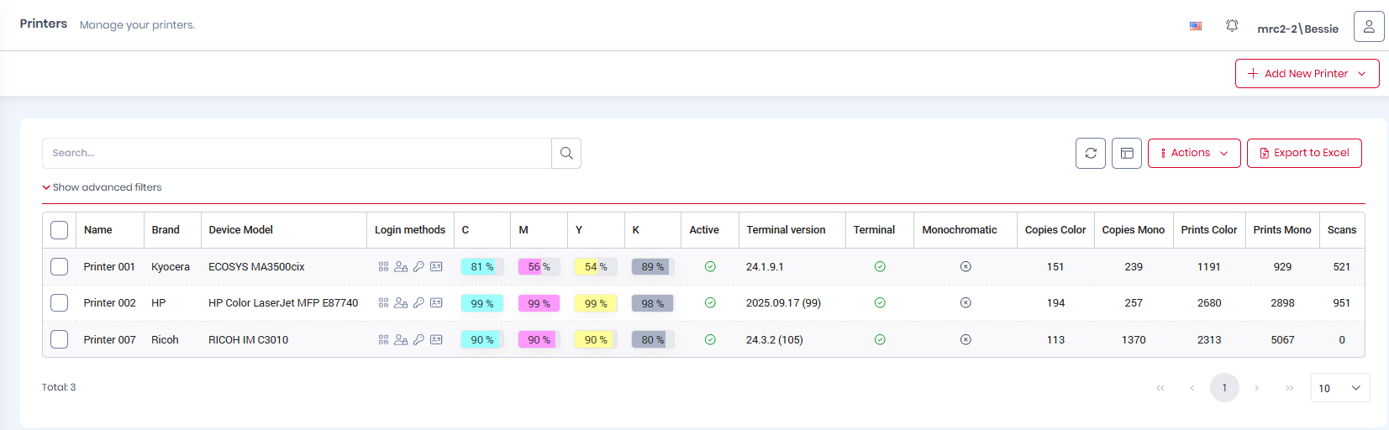
Task: Open the page size dropdown showing 10
Action: [x=1339, y=388]
